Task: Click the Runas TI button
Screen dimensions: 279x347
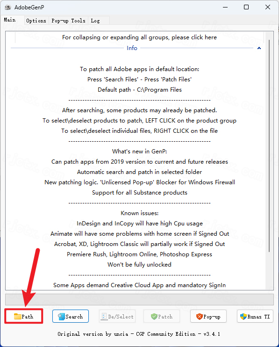Action: 255,316
